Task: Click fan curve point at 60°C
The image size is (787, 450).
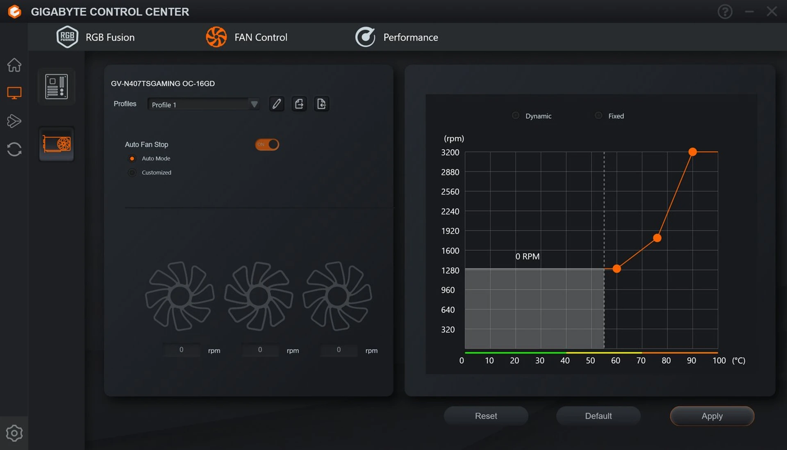Action: point(616,269)
